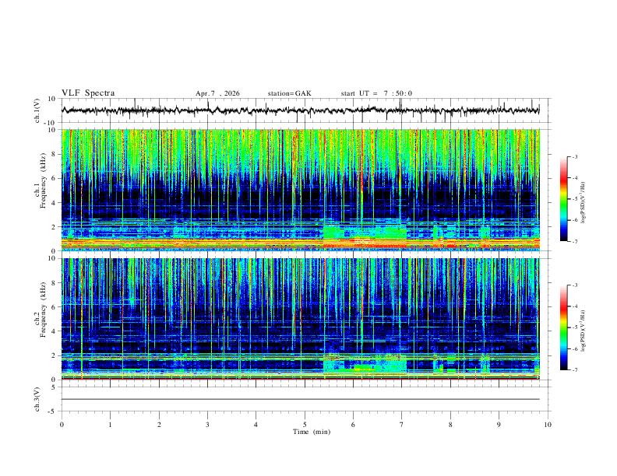
Task: Click the "10" minute tick on time axis
Action: (548, 425)
